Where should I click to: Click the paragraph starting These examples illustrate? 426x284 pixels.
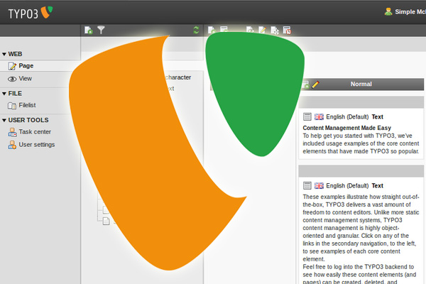tap(361, 228)
